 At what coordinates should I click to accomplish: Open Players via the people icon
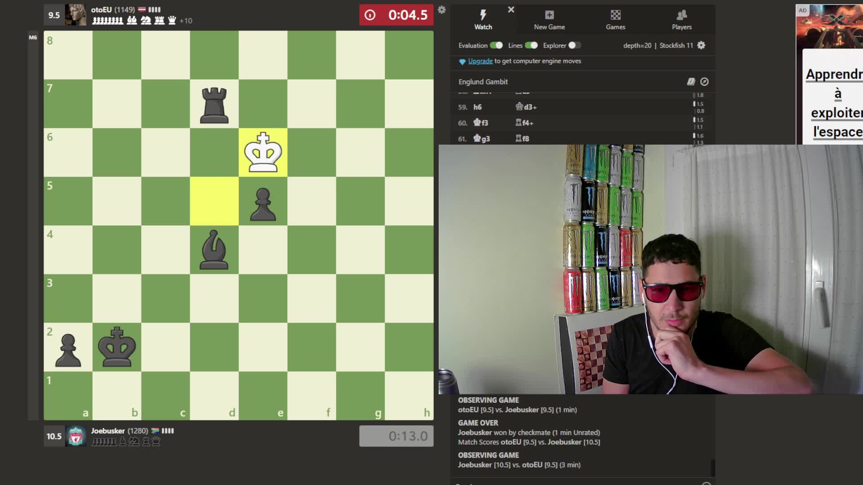tap(681, 14)
